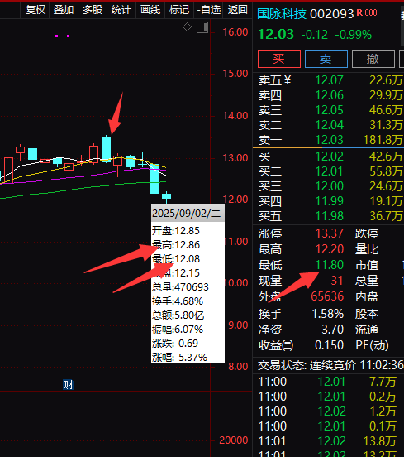Click the blue 财 marker below the chart
Screen dimensions: 404x457
(68, 385)
